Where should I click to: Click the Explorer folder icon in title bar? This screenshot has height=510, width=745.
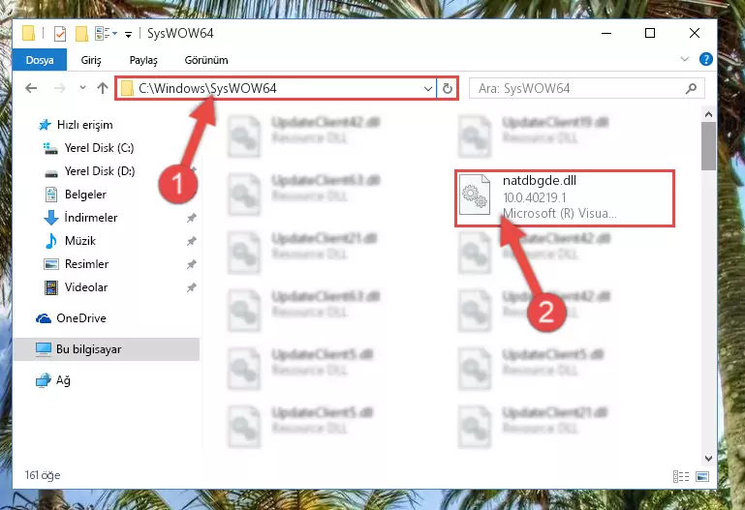[28, 33]
